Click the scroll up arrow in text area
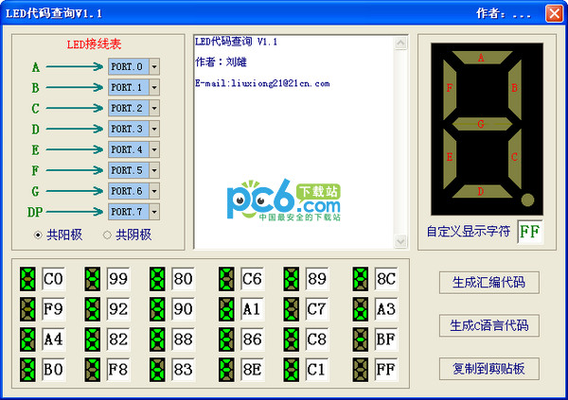The height and width of the screenshot is (400, 568). (400, 43)
